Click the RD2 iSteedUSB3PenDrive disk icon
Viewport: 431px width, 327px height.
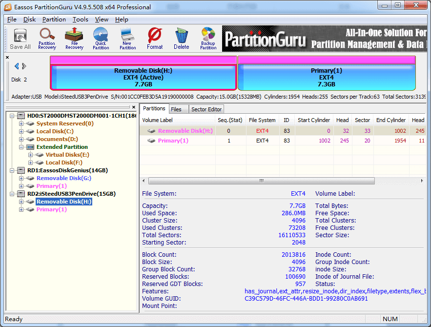point(21,194)
